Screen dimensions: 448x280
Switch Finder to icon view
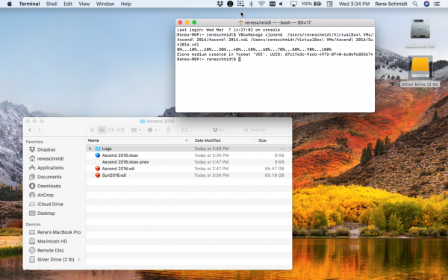click(92, 130)
